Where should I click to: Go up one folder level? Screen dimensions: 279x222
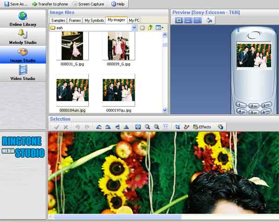[151, 27]
